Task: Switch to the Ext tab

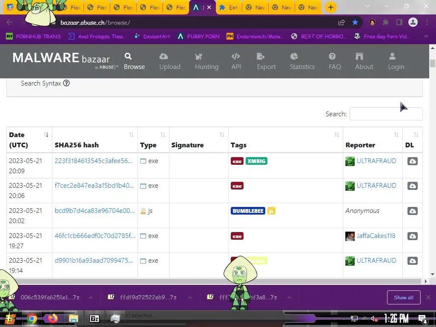Action: (x=229, y=8)
